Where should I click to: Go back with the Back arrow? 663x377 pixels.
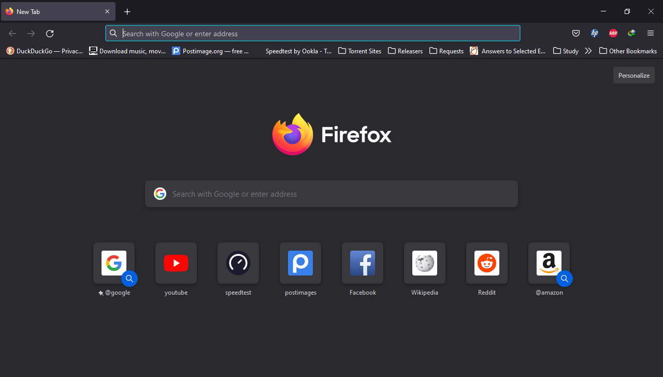(12, 34)
